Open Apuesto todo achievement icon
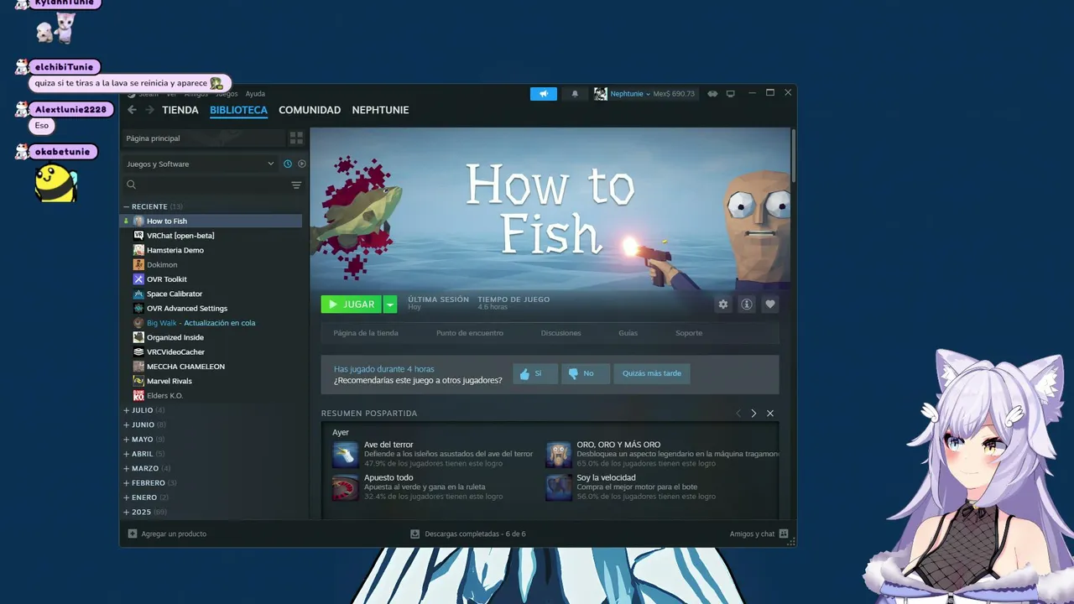The width and height of the screenshot is (1074, 604). click(x=346, y=487)
